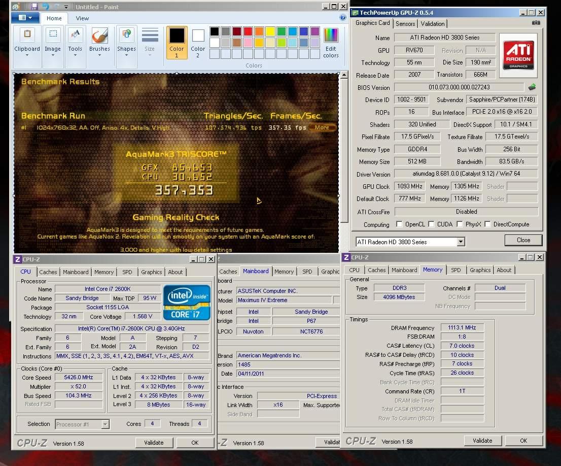Screen dimensions: 561x466
Task: Open the Graphics tab in the CPU window
Action: coord(151,272)
